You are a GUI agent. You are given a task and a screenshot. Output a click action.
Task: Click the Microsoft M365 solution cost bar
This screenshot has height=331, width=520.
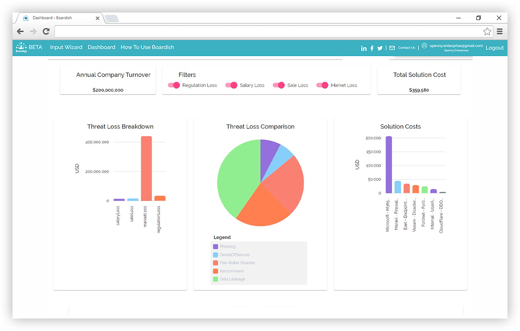pyautogui.click(x=389, y=165)
